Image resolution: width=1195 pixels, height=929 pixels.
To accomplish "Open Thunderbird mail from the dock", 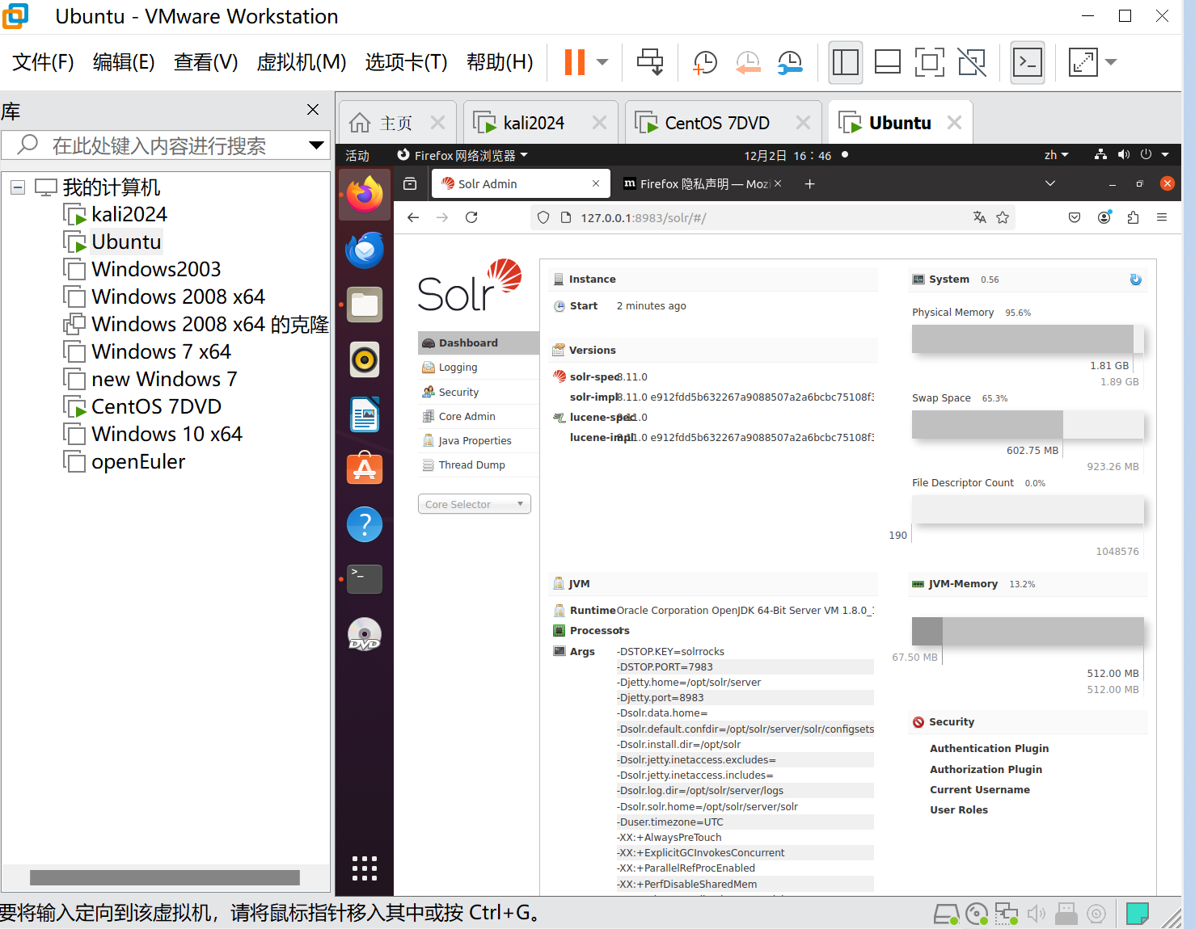I will pyautogui.click(x=365, y=250).
